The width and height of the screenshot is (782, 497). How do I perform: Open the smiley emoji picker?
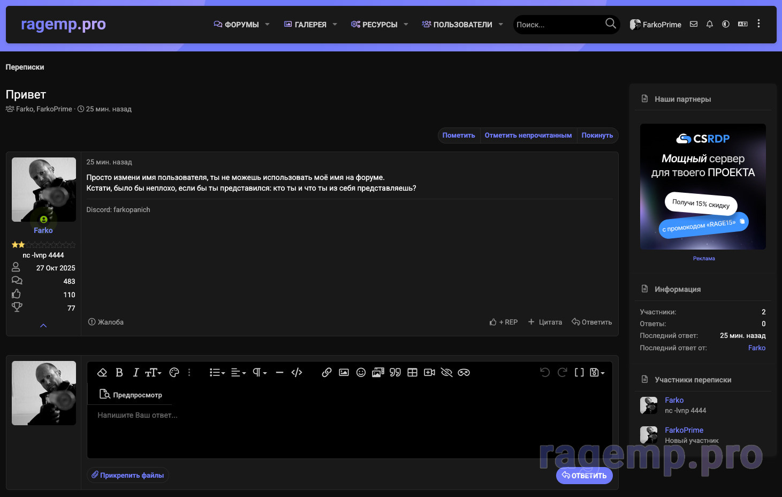[x=361, y=372]
